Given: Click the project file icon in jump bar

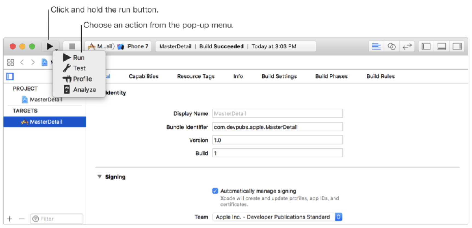Looking at the screenshot, I should [x=44, y=62].
